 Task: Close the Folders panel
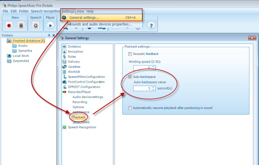point(53,35)
